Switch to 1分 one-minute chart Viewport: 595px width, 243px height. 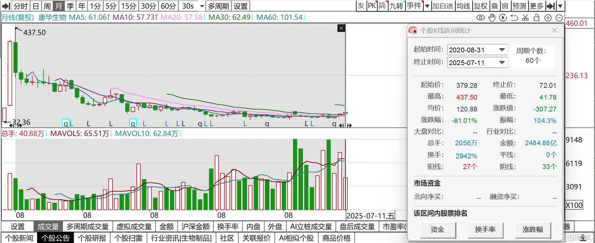tap(95, 6)
